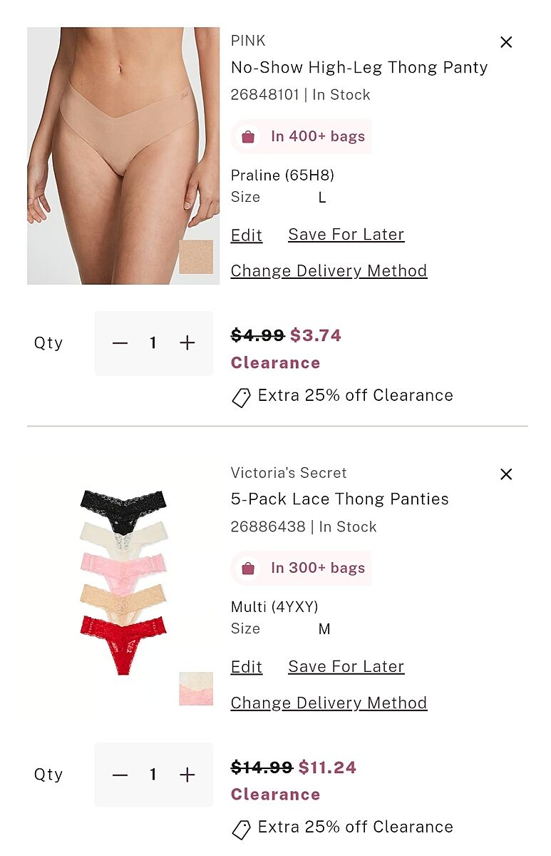This screenshot has height=856, width=551.
Task: Click price tag icon under $3.74 item
Action: click(x=242, y=397)
